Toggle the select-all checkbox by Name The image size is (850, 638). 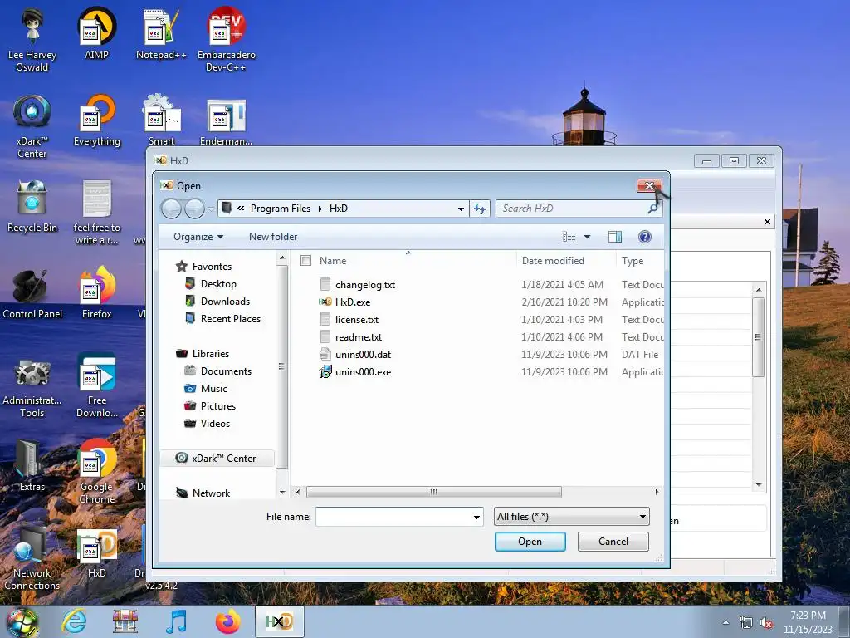(x=305, y=260)
